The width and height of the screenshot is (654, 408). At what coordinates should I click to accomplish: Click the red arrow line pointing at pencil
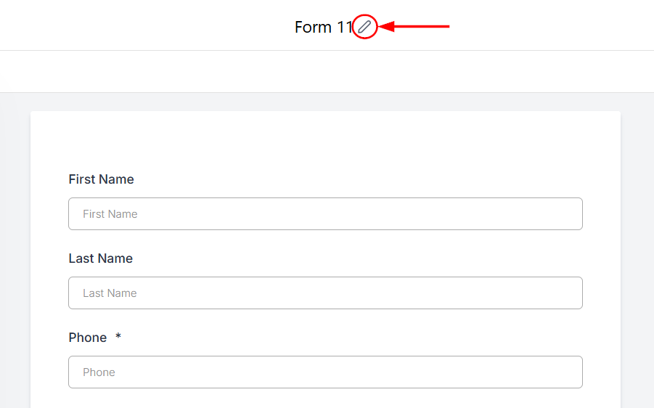click(x=425, y=27)
